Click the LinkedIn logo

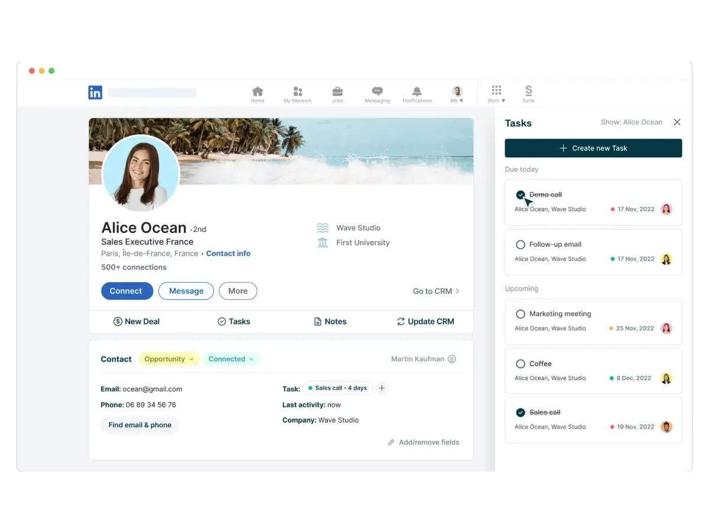pos(95,92)
